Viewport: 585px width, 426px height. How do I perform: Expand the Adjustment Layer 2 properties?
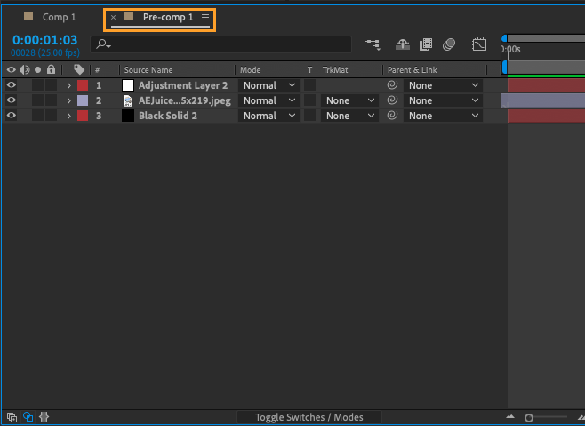coord(68,85)
